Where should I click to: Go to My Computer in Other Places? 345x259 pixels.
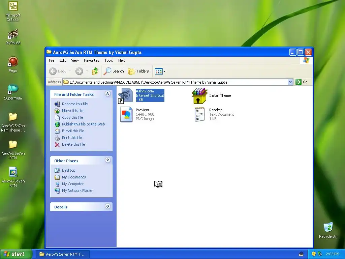(x=73, y=184)
